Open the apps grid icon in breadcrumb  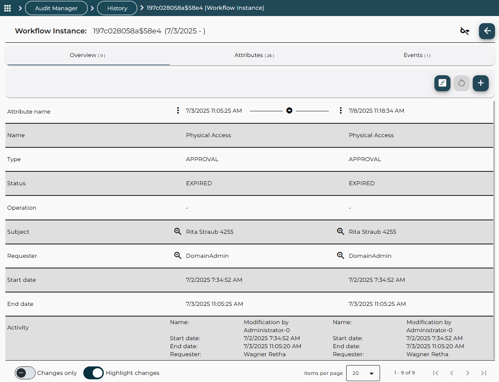[7, 8]
